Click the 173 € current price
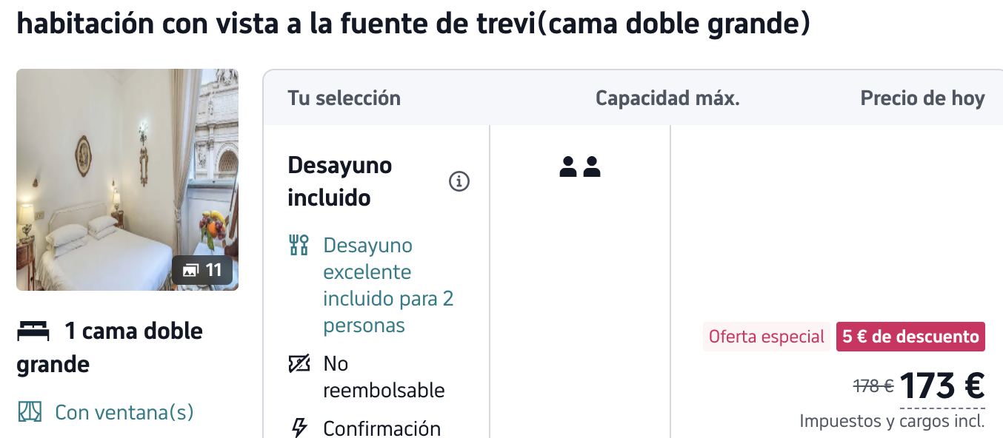This screenshot has width=1003, height=438. point(942,385)
